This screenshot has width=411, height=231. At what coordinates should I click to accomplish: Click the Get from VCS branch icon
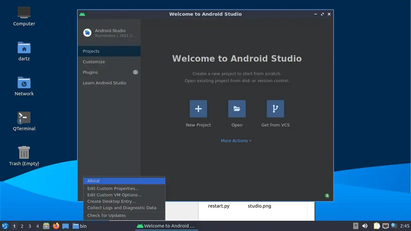pos(275,109)
